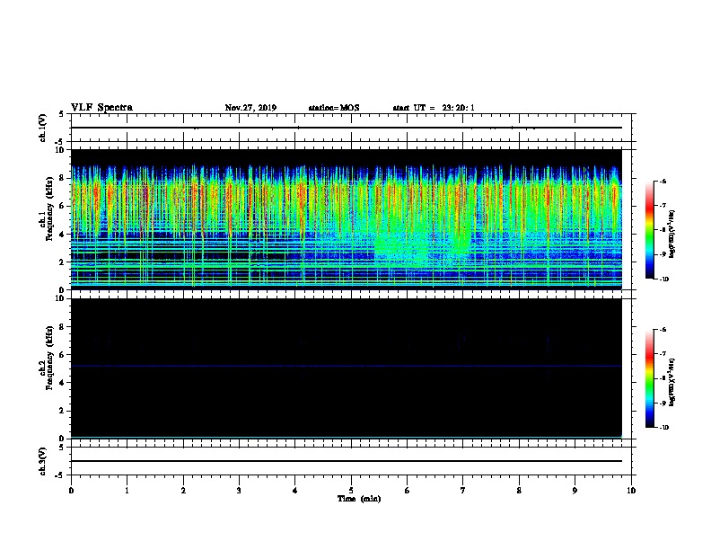This screenshot has width=711, height=550.
Task: Click time axis tick label "5"
Action: [351, 491]
